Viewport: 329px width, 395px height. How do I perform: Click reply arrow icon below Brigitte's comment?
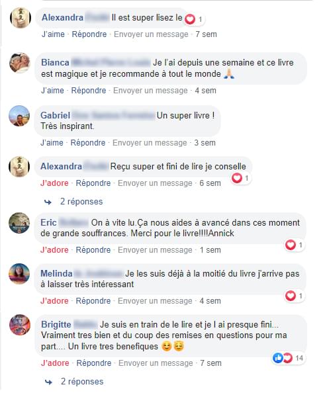click(x=48, y=382)
